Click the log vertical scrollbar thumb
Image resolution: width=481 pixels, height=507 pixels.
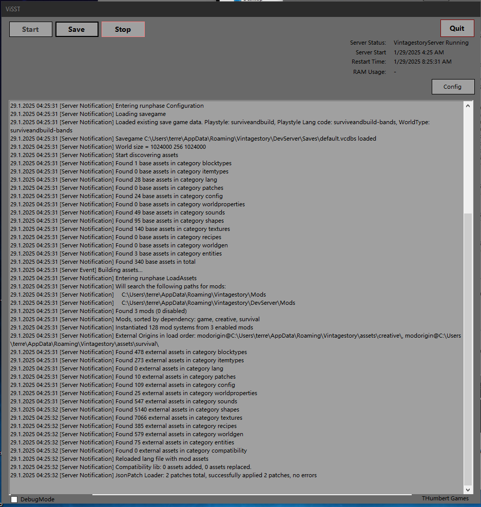pos(468,349)
